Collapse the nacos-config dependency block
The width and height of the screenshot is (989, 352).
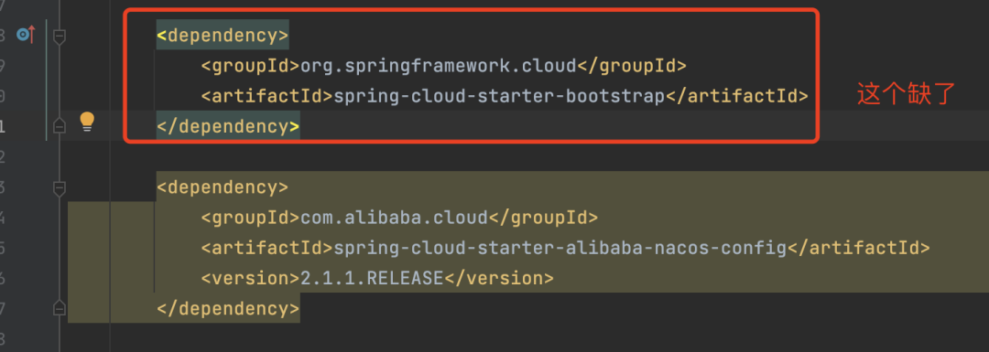[59, 187]
